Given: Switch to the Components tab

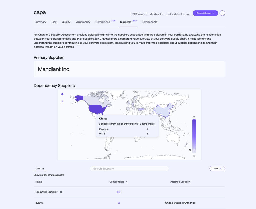Looking at the screenshot, I should 149,22.
